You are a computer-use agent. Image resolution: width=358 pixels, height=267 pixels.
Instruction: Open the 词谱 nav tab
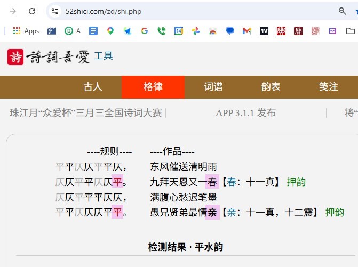click(213, 87)
